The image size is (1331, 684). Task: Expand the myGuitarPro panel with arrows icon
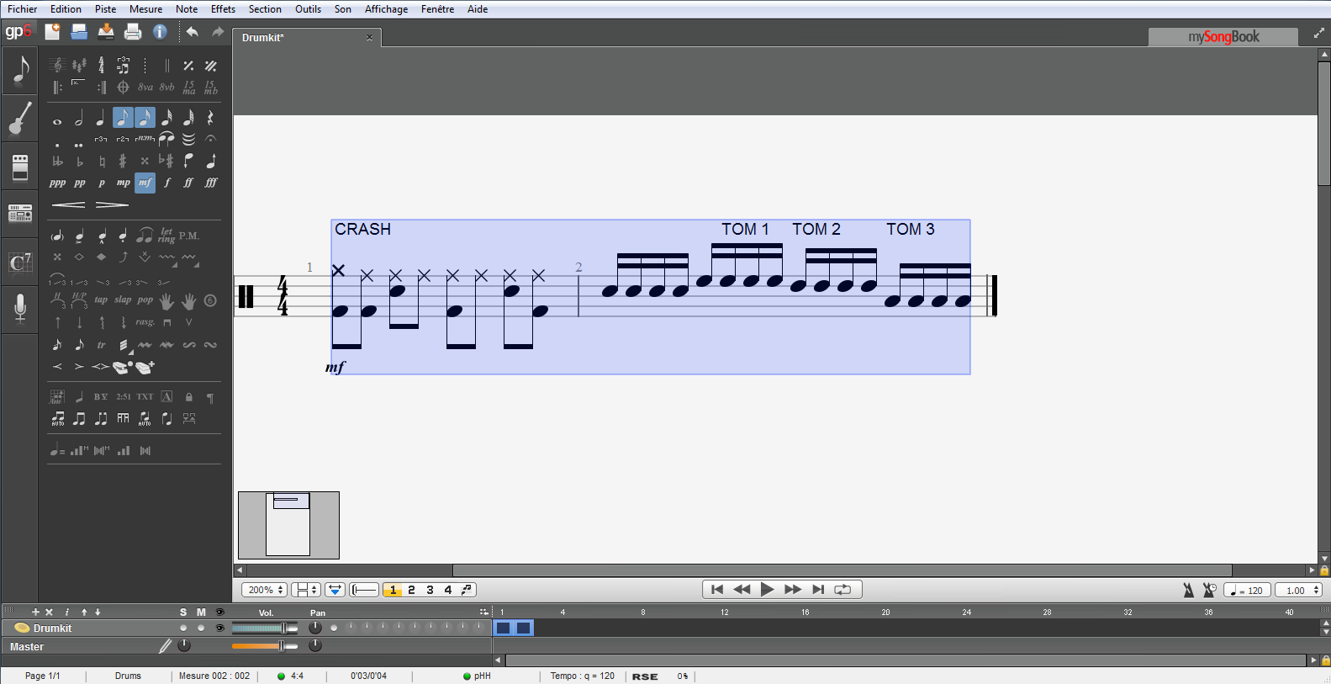pos(1318,34)
